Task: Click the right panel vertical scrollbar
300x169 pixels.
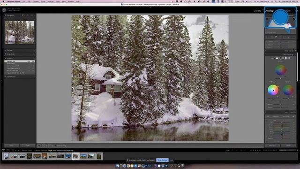Action: click(297, 66)
